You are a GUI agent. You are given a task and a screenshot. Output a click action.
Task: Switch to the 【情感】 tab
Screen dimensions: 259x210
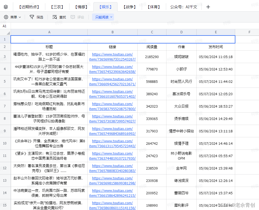[81, 7]
